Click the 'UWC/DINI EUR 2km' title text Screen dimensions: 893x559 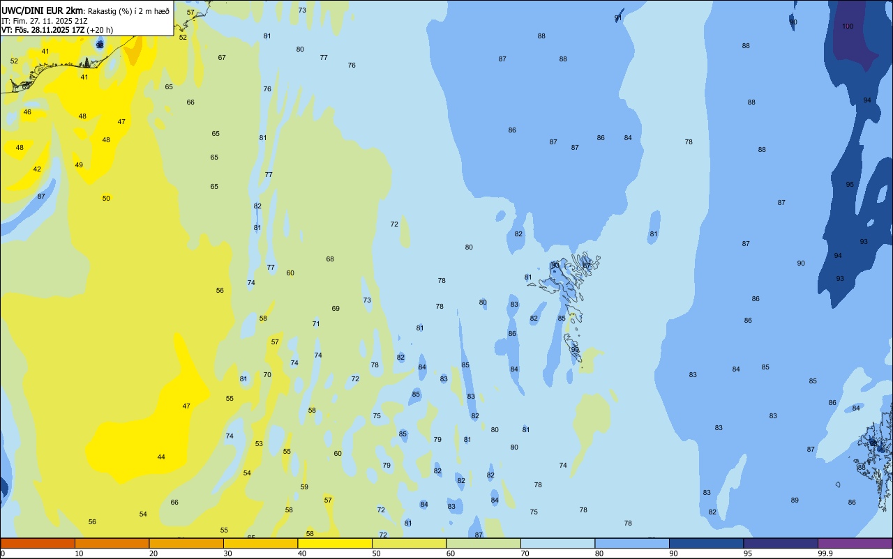tap(43, 10)
